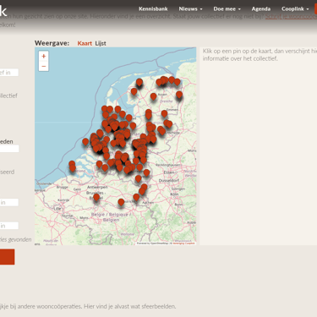Open the OpenStreetMap attribution link

pos(160,243)
